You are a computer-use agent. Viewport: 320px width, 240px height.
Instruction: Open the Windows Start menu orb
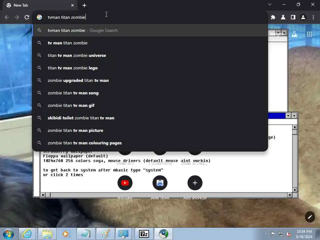[x=8, y=234]
